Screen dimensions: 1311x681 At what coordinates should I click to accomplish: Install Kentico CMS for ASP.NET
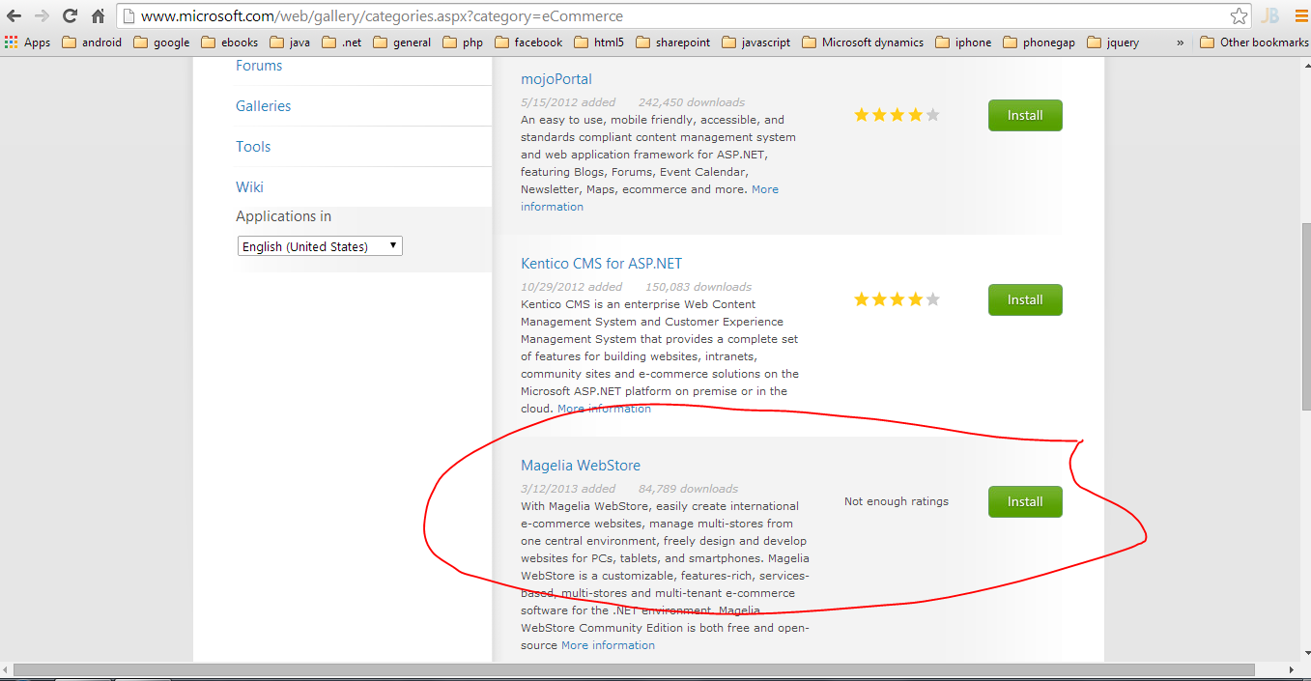pos(1025,299)
